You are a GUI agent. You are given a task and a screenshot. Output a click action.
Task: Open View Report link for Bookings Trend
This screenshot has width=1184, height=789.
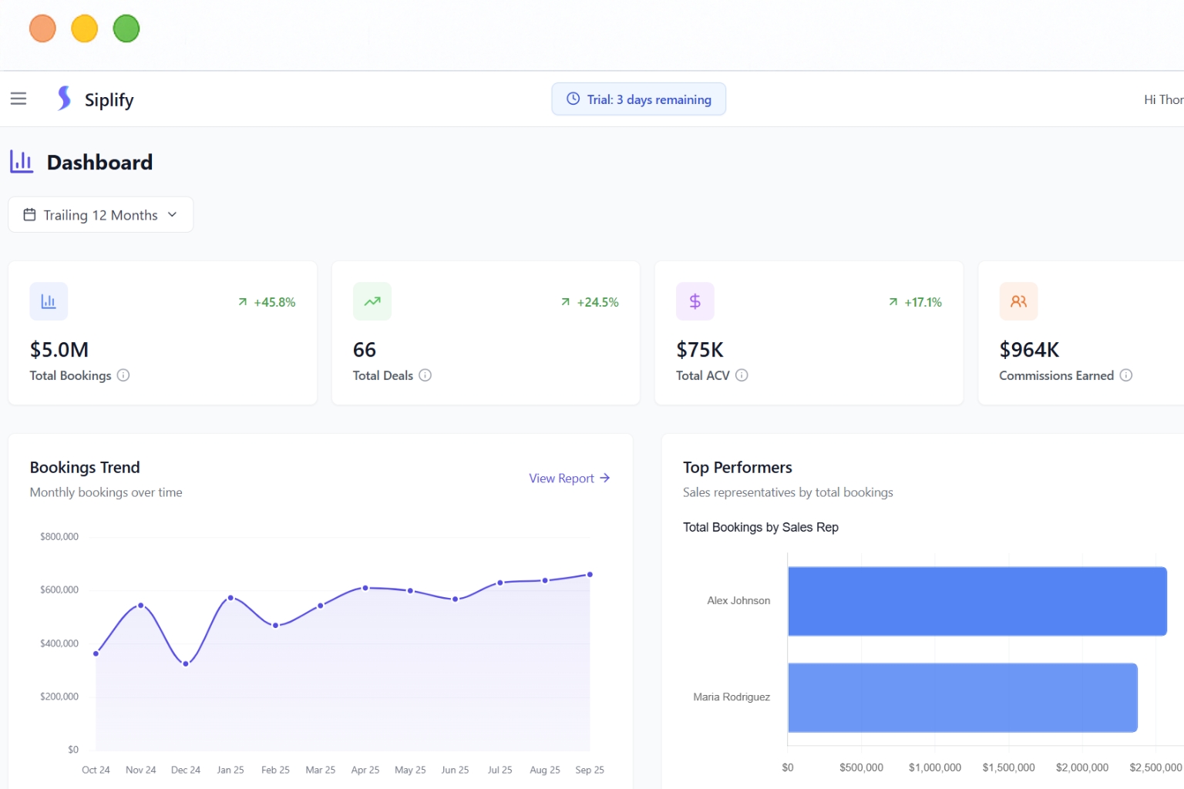coord(569,478)
